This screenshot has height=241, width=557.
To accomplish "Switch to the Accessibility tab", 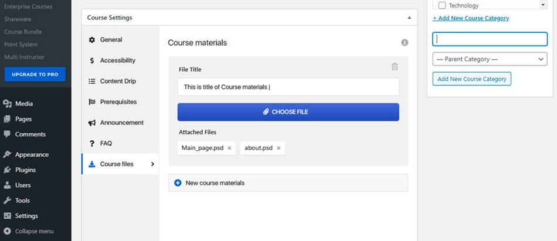I will (x=120, y=61).
